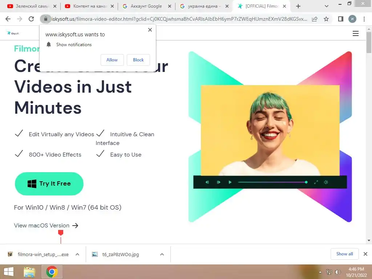Allow notifications from iskysoft.us
372x279 pixels.
point(112,60)
